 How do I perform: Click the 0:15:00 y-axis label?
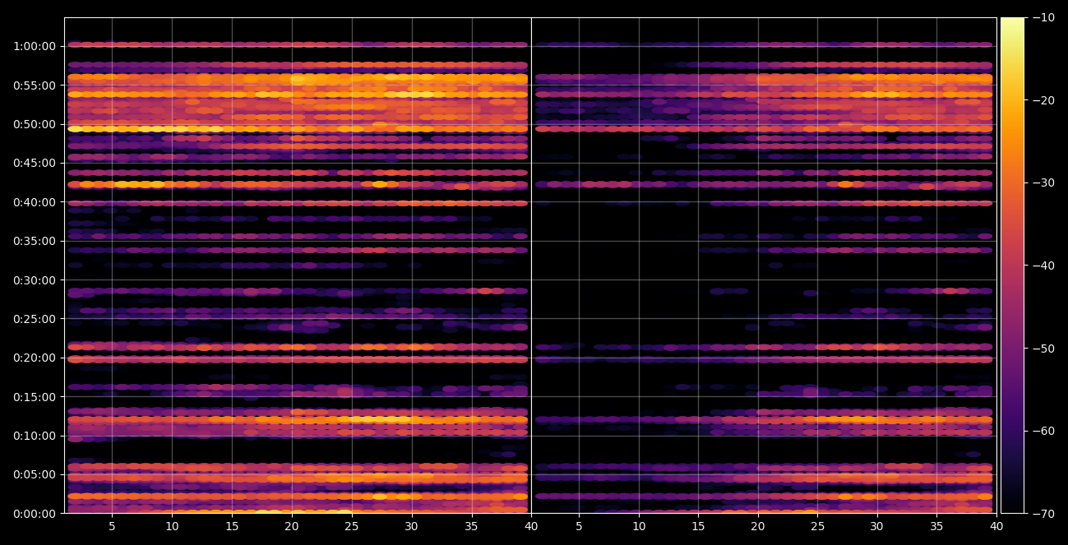click(x=34, y=396)
